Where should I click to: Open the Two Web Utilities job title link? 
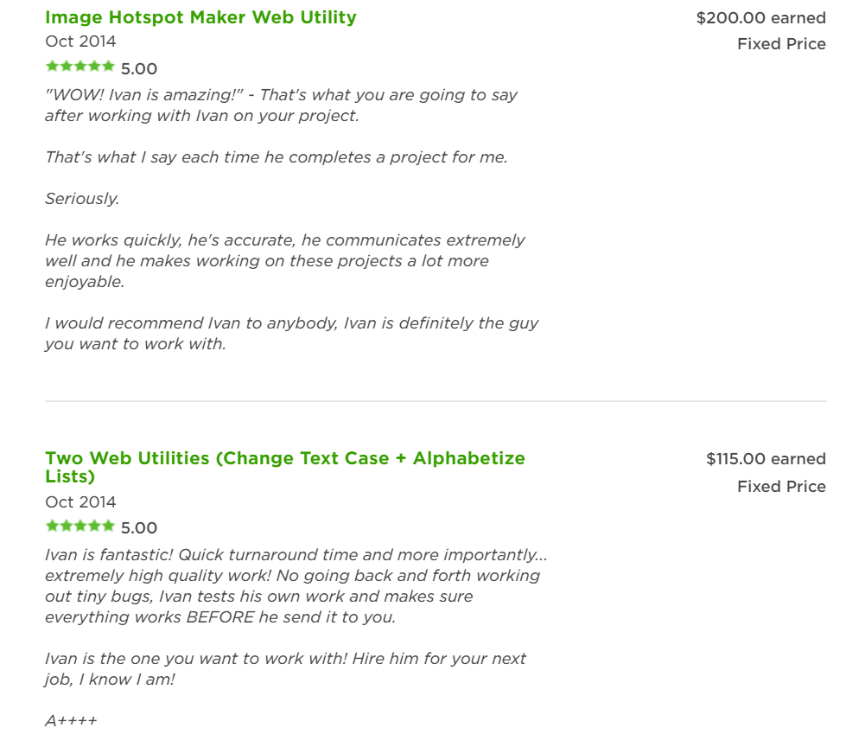pyautogui.click(x=285, y=467)
